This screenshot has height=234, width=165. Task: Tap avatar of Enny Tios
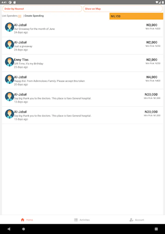(x=9, y=62)
